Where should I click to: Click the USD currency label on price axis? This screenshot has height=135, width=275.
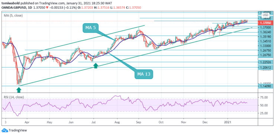pyautogui.click(x=266, y=15)
